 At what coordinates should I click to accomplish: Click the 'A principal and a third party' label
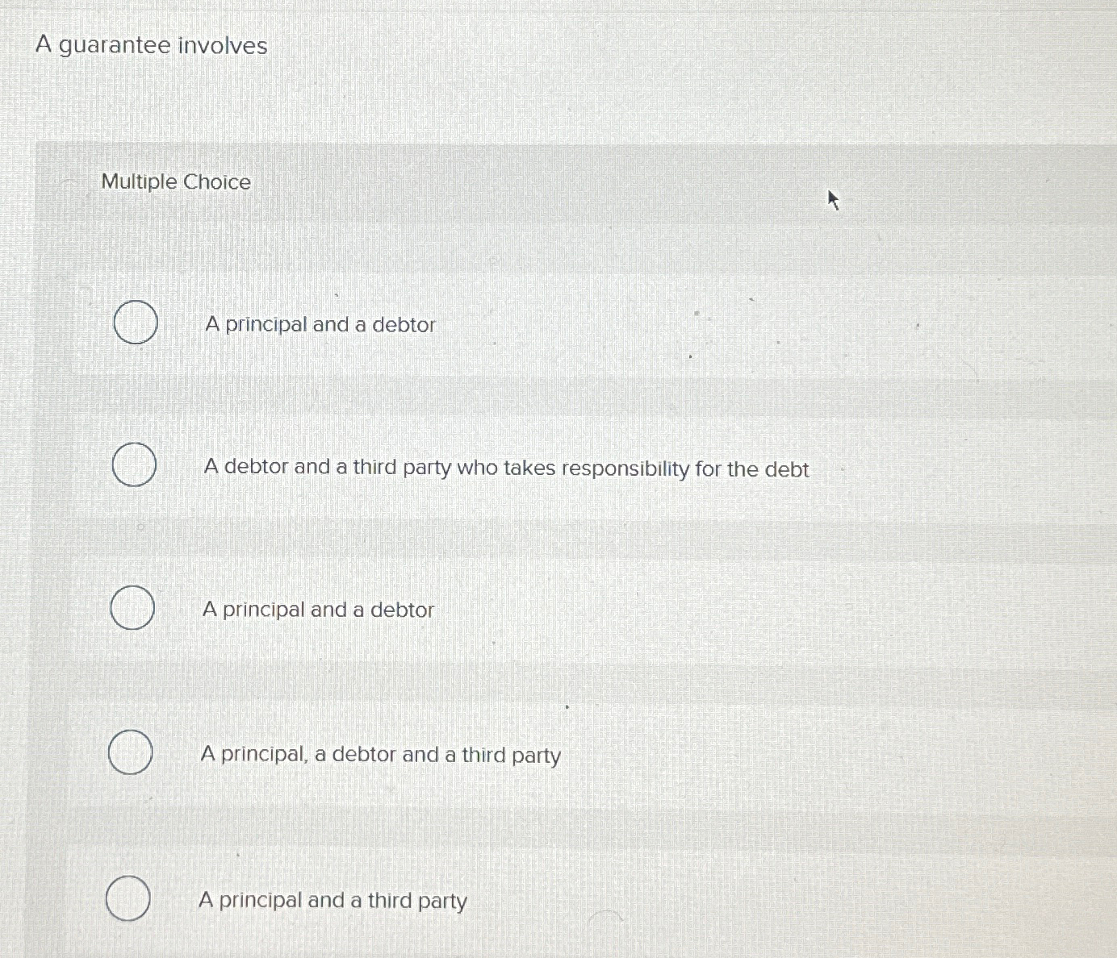click(333, 900)
